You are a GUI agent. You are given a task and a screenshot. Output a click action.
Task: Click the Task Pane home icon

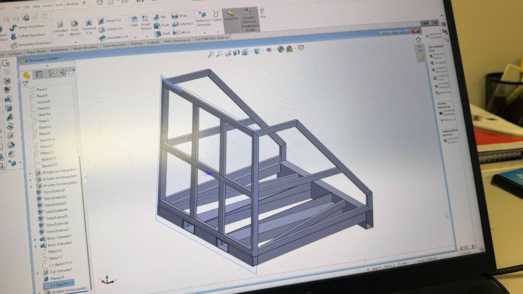tap(418, 39)
